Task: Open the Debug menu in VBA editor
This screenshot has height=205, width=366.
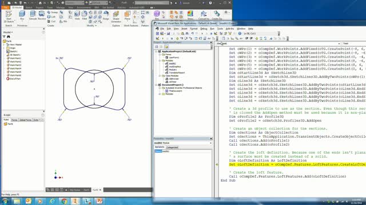Action: pos(204,28)
